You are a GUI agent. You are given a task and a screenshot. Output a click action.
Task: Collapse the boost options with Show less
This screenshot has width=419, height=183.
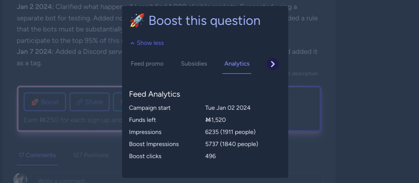tap(147, 43)
